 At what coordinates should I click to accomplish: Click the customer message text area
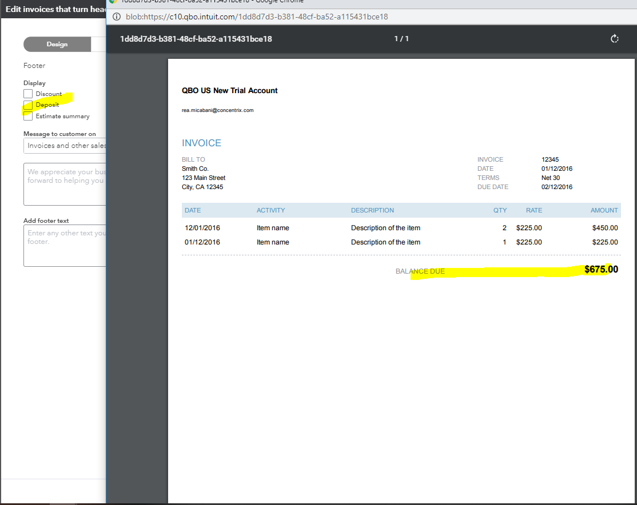(65, 184)
